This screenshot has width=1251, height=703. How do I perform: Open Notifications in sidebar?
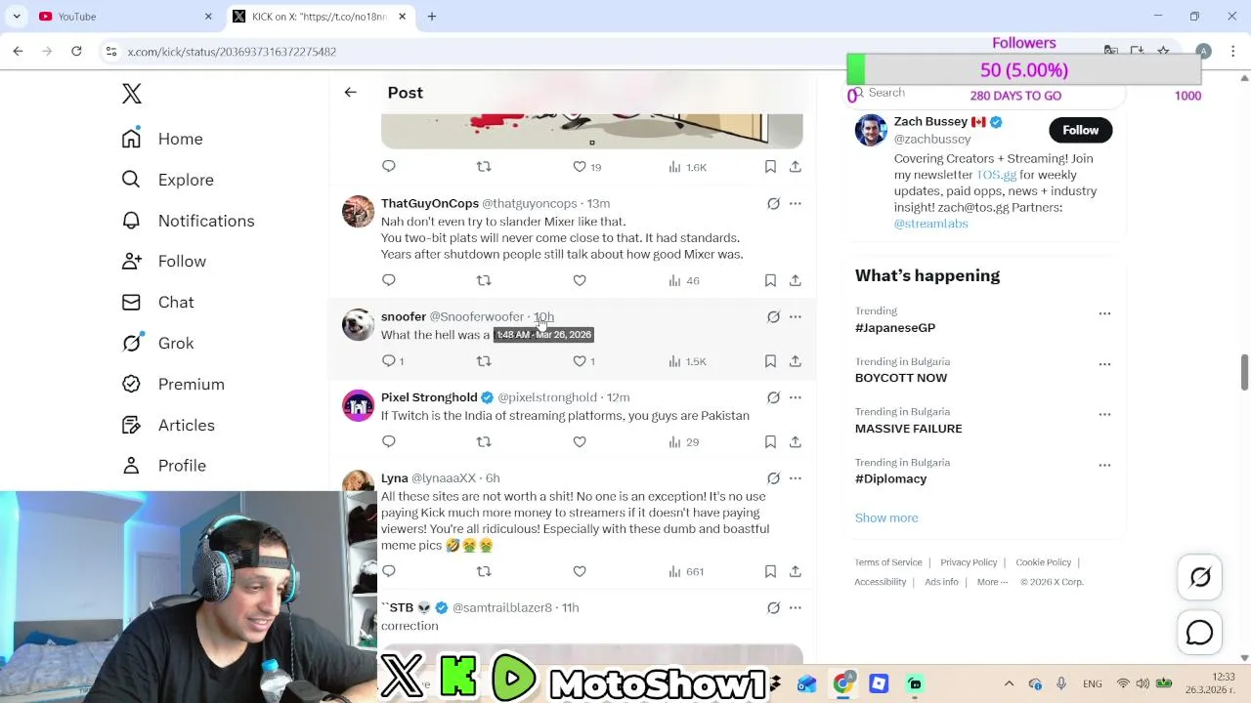(x=188, y=221)
